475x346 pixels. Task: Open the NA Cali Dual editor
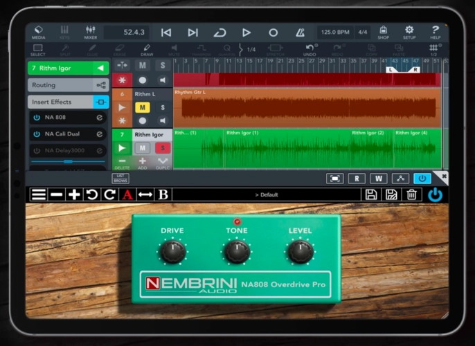[100, 134]
